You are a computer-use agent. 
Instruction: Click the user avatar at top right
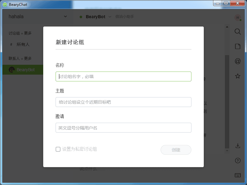point(237,18)
